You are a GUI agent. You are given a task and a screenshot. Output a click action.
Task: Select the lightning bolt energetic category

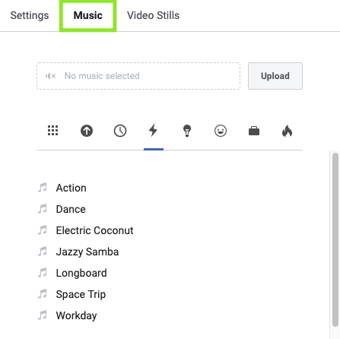point(153,130)
